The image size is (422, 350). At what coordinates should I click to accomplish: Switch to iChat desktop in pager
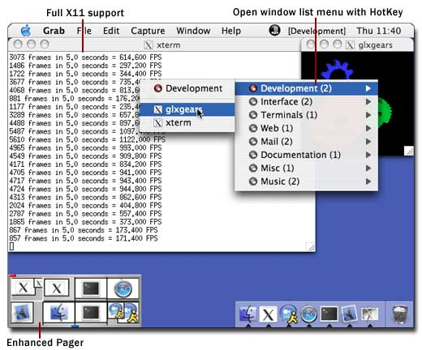click(x=123, y=313)
